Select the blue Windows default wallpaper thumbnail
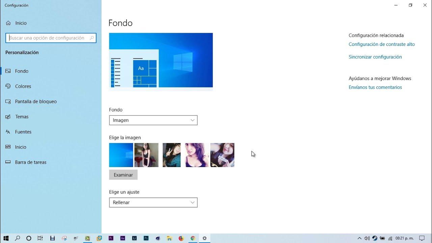 tap(121, 155)
